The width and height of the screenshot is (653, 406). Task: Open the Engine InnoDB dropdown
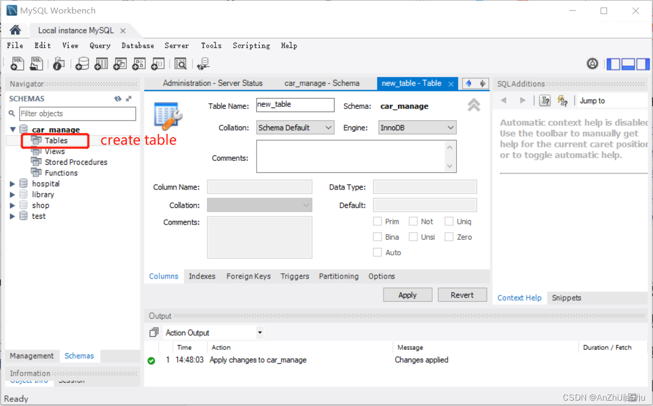pyautogui.click(x=418, y=128)
